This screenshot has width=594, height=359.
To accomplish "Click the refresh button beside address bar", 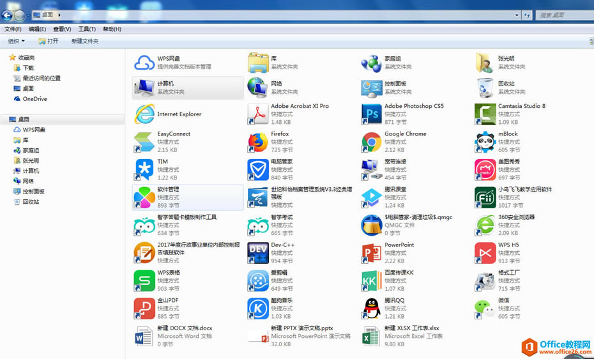I will click(x=527, y=15).
